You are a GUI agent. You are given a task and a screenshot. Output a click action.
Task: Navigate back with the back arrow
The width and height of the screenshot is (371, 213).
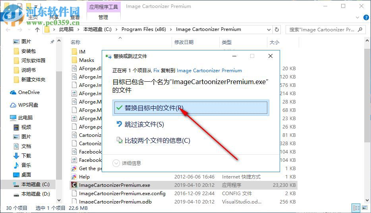click(x=8, y=30)
